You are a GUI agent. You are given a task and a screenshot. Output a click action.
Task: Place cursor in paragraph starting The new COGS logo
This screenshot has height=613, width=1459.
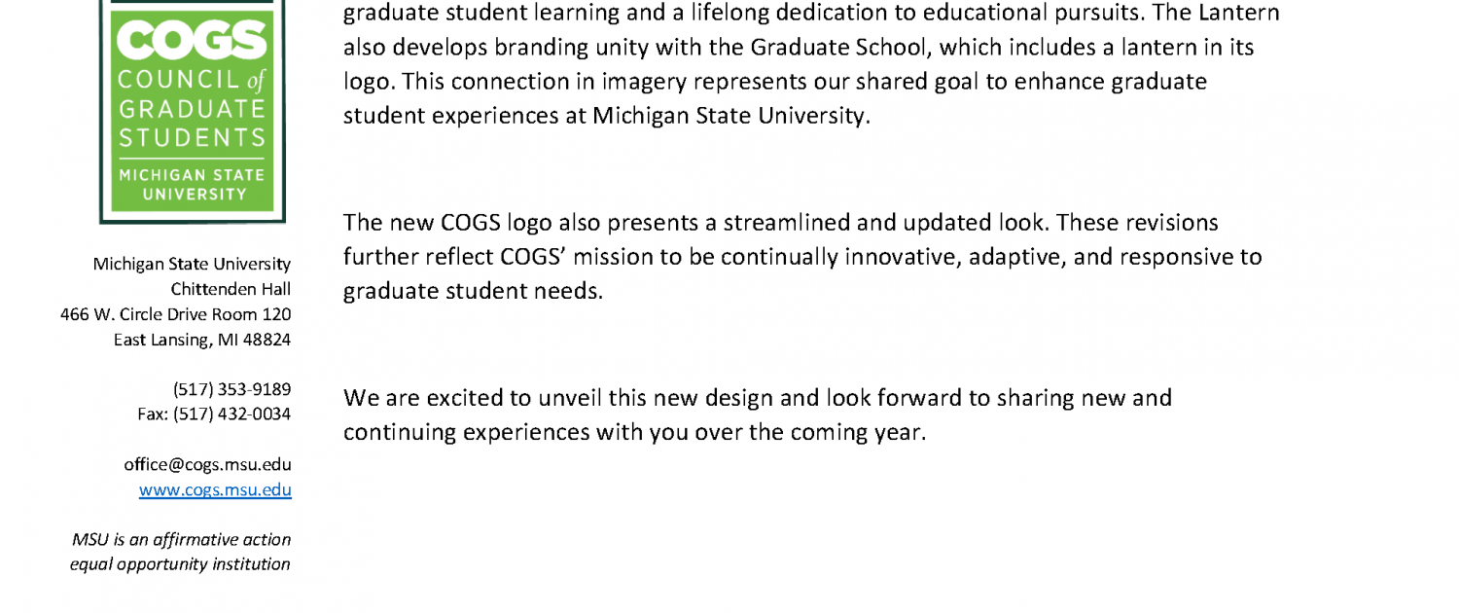click(x=802, y=257)
